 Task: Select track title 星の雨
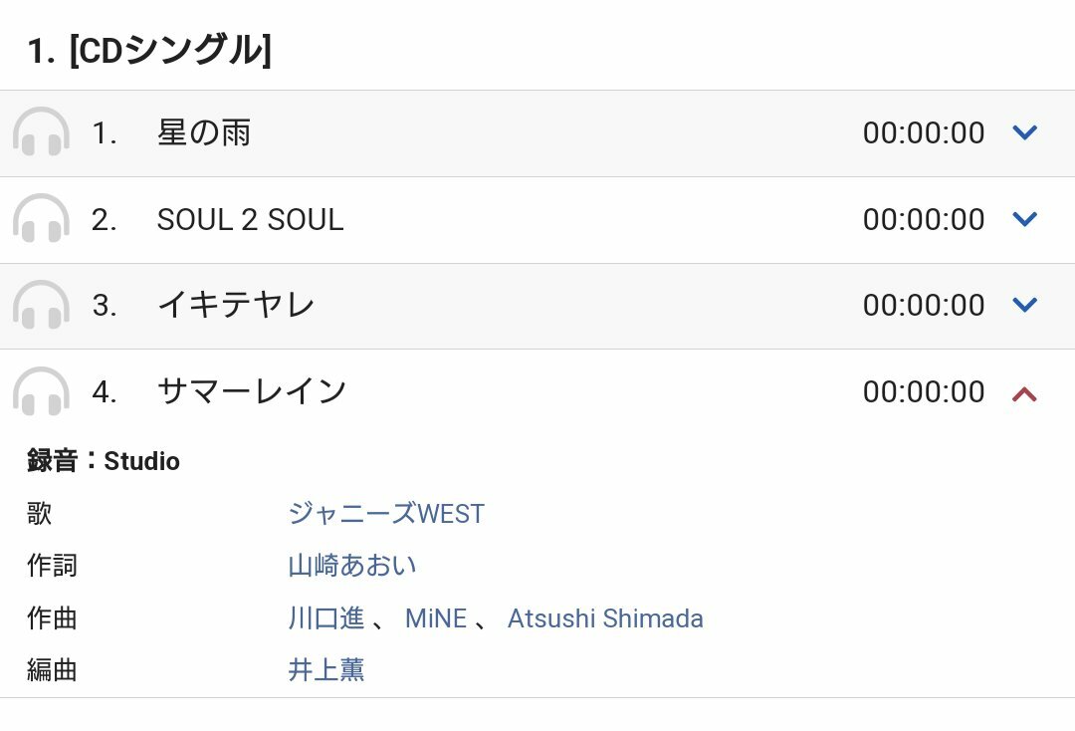coord(204,133)
